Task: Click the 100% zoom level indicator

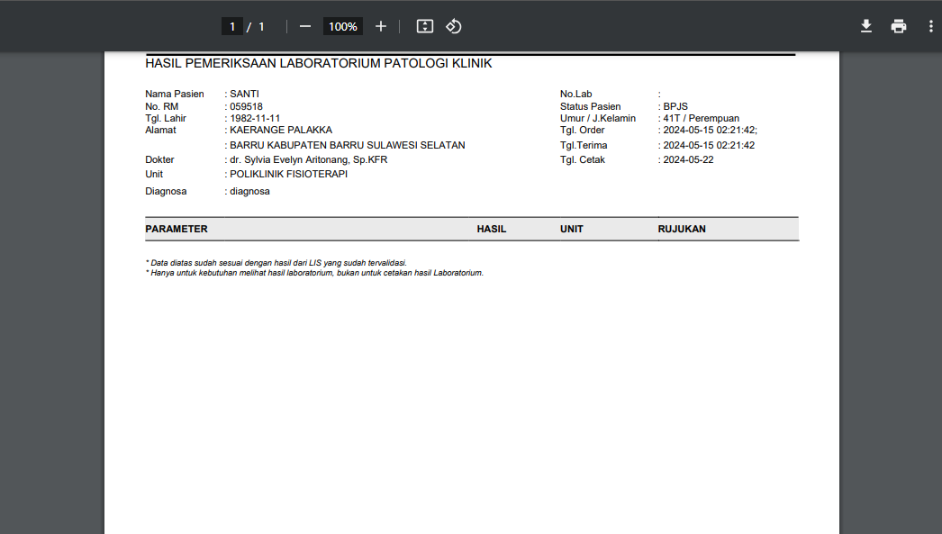Action: pos(342,26)
